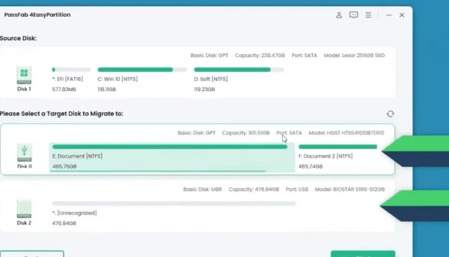Click the 119.23GB size text
Viewport: 449px width, 257px height.
204,89
